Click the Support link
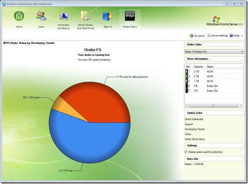 (x=189, y=124)
